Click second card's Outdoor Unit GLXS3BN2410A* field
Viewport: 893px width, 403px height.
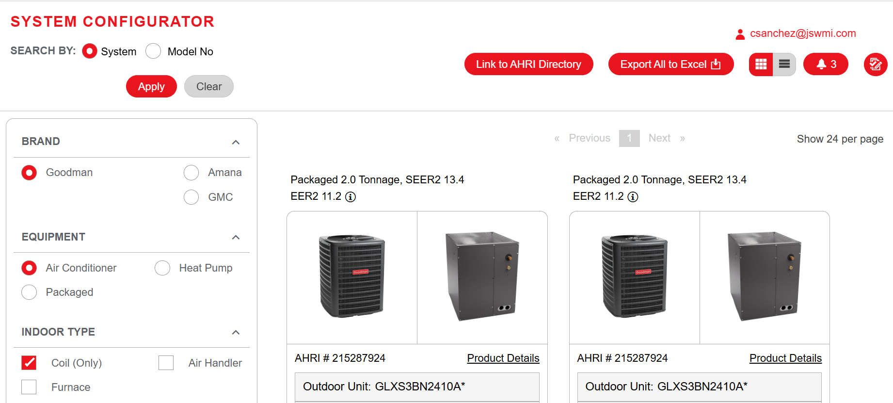pos(700,387)
